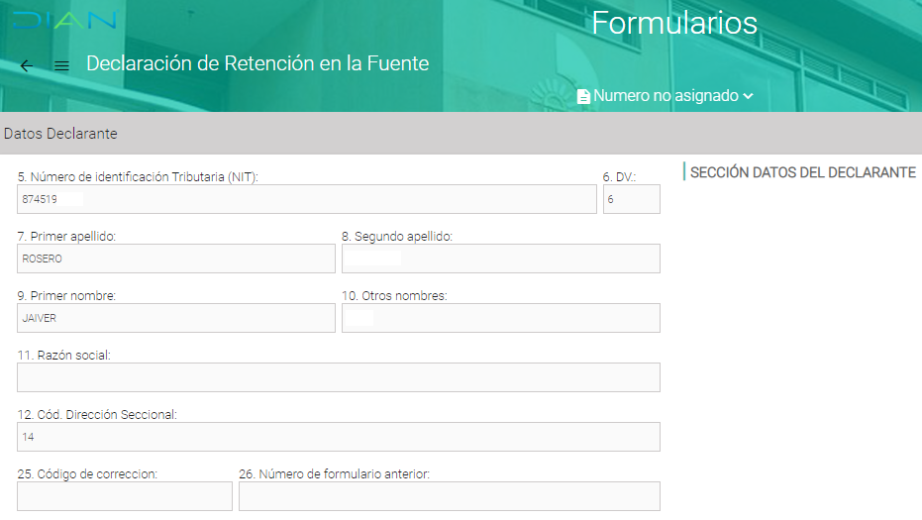The width and height of the screenshot is (922, 520).
Task: Select the Datos Declarante section header
Action: click(60, 133)
